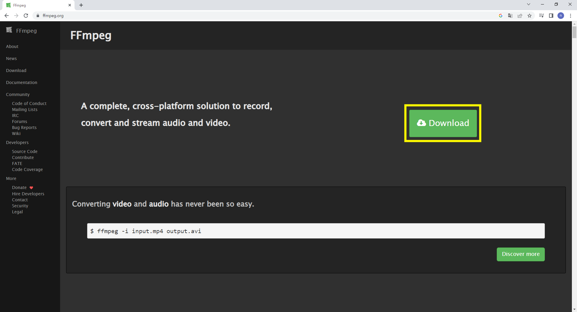Viewport: 577px width, 312px height.
Task: Open a new tab with the plus button
Action: click(81, 5)
